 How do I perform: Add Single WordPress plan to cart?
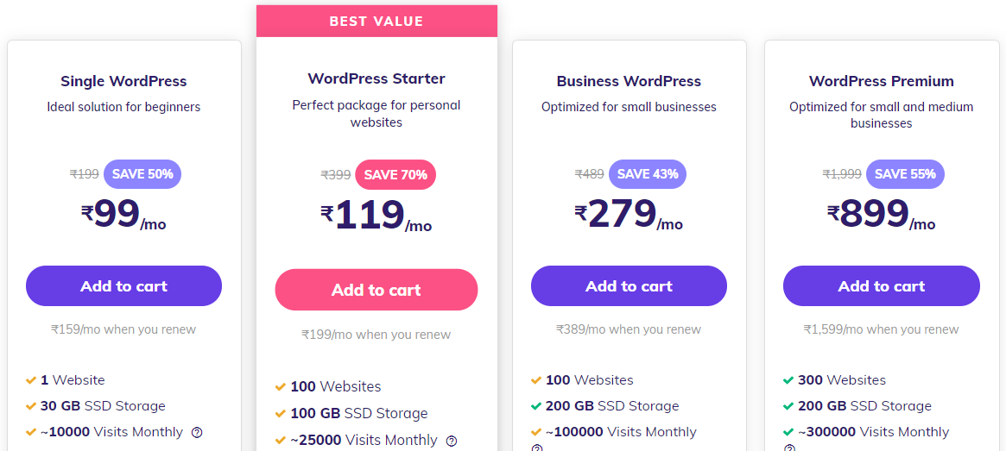click(x=123, y=286)
